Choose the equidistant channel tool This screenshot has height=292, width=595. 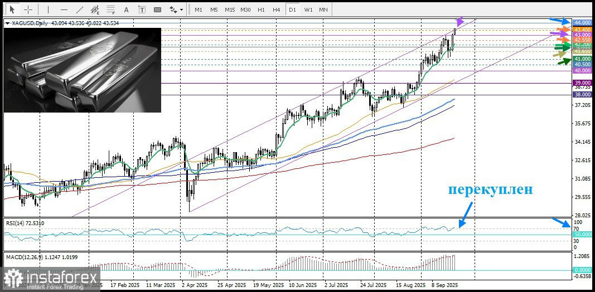pos(95,9)
